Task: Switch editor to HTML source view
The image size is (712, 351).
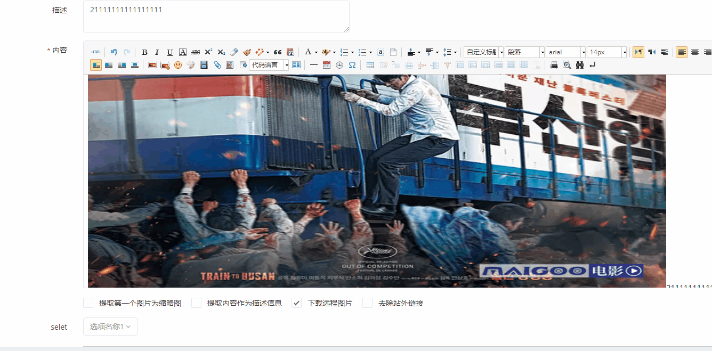Action: [96, 52]
